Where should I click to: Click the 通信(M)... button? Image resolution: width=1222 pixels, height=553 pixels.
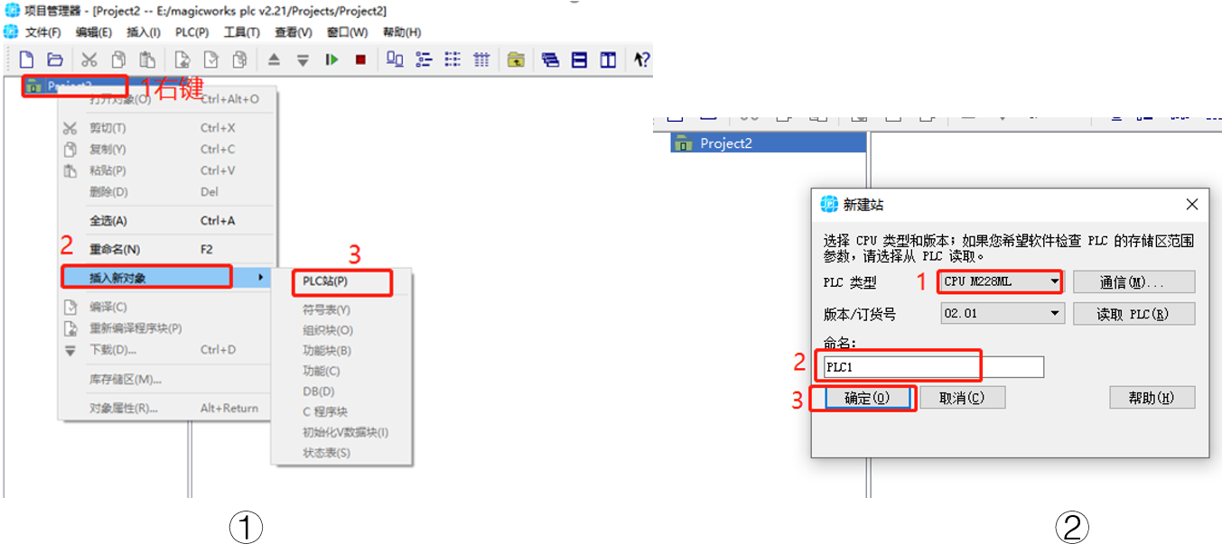pyautogui.click(x=1133, y=281)
